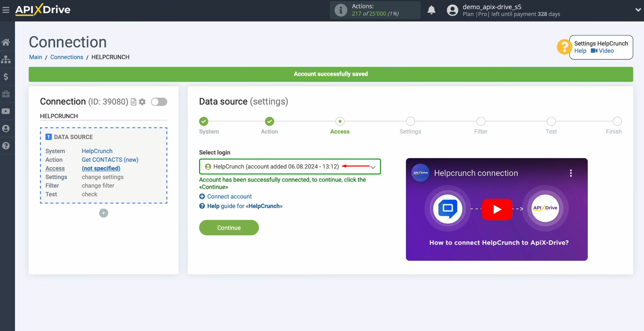Open the connection settings gear icon
Image resolution: width=644 pixels, height=331 pixels.
click(142, 101)
